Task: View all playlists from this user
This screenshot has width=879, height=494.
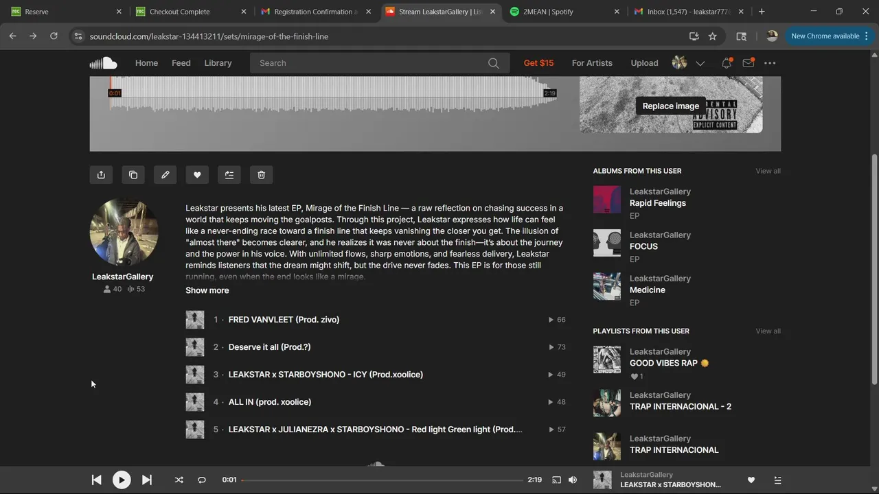Action: [x=768, y=331]
